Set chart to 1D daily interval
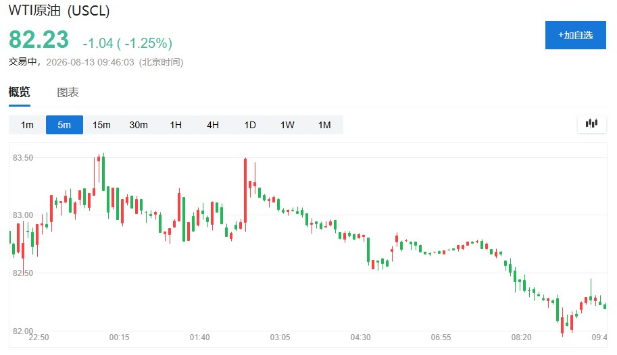The width and height of the screenshot is (617, 355). 250,125
